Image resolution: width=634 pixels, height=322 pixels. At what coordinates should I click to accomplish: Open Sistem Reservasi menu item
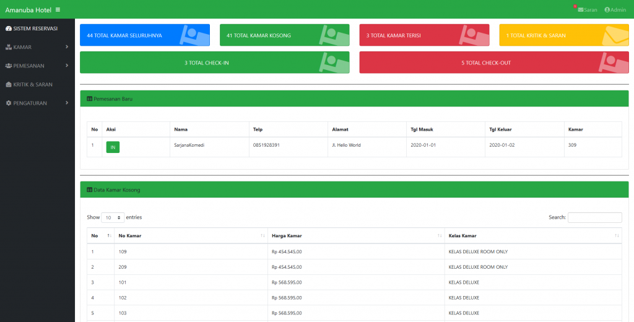pos(37,28)
